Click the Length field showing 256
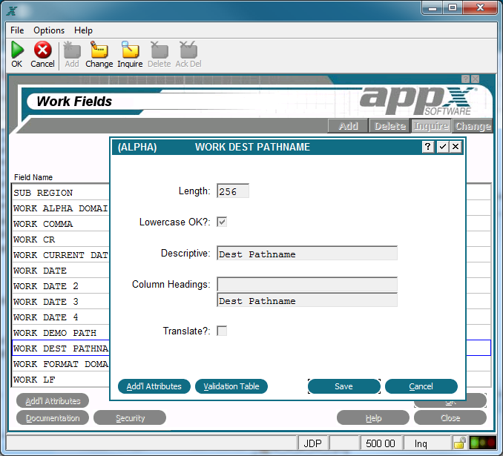The height and width of the screenshot is (456, 503). [233, 191]
